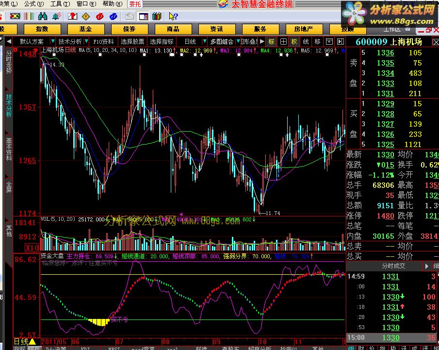The height and width of the screenshot is (350, 439).
Task: Click the 债券 category button
Action: 130,29
